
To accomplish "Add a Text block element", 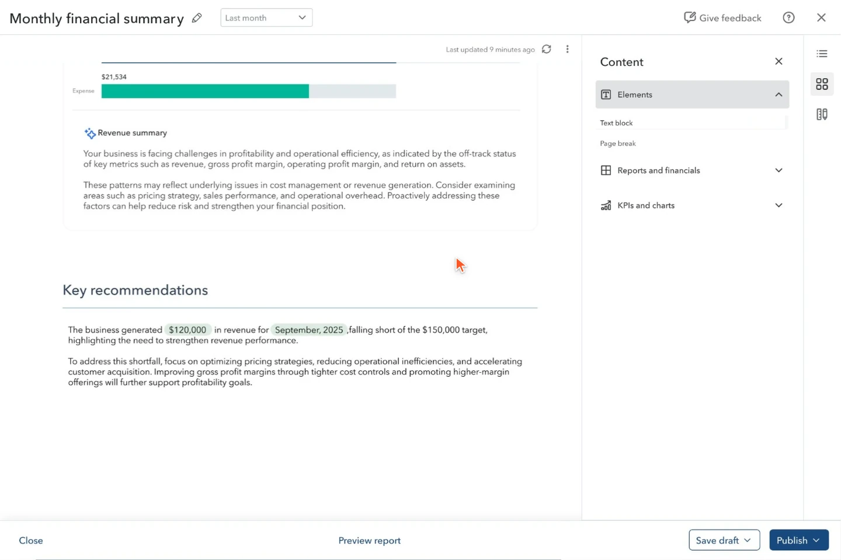I will pyautogui.click(x=692, y=123).
